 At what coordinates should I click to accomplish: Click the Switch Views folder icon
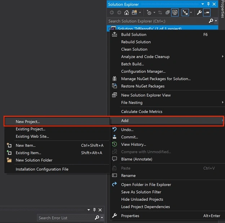tap(134, 13)
